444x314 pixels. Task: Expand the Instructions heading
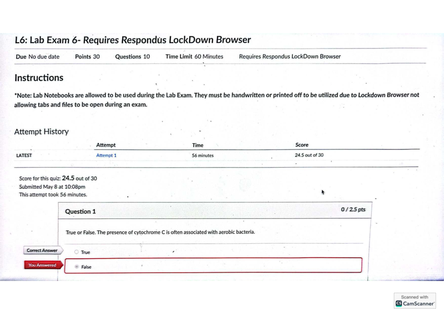38,78
